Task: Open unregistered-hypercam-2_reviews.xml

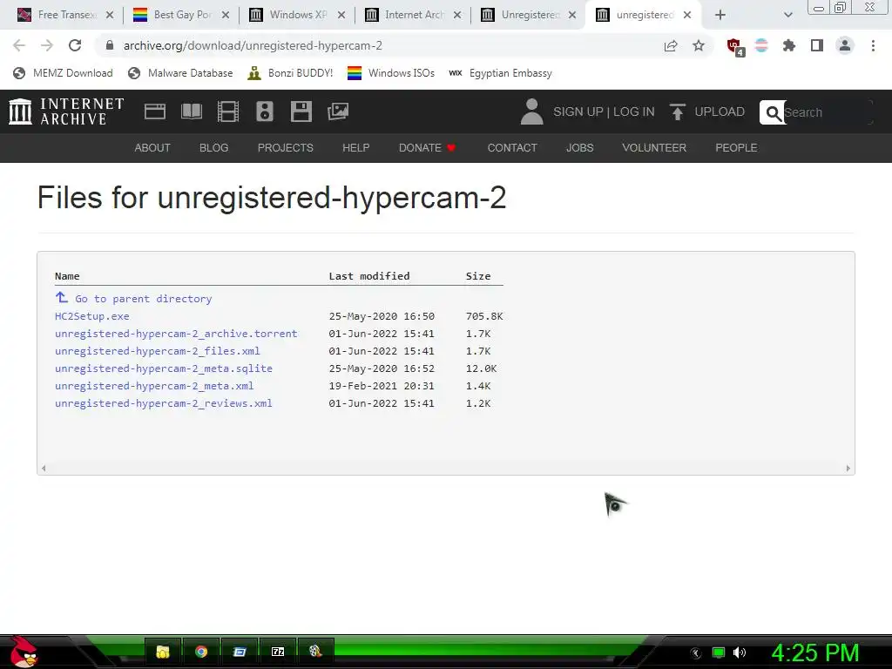Action: (164, 403)
